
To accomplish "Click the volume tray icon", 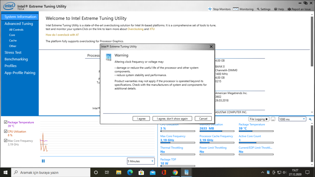I will coord(285,172).
